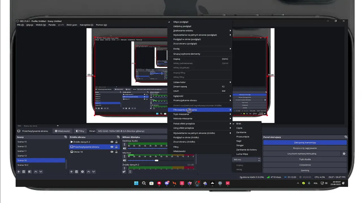362x203 pixels.
Task: Expand Kolejność submenu
Action: coord(200,96)
